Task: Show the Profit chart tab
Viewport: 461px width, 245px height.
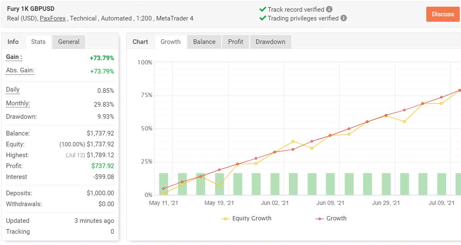Action: pos(236,42)
